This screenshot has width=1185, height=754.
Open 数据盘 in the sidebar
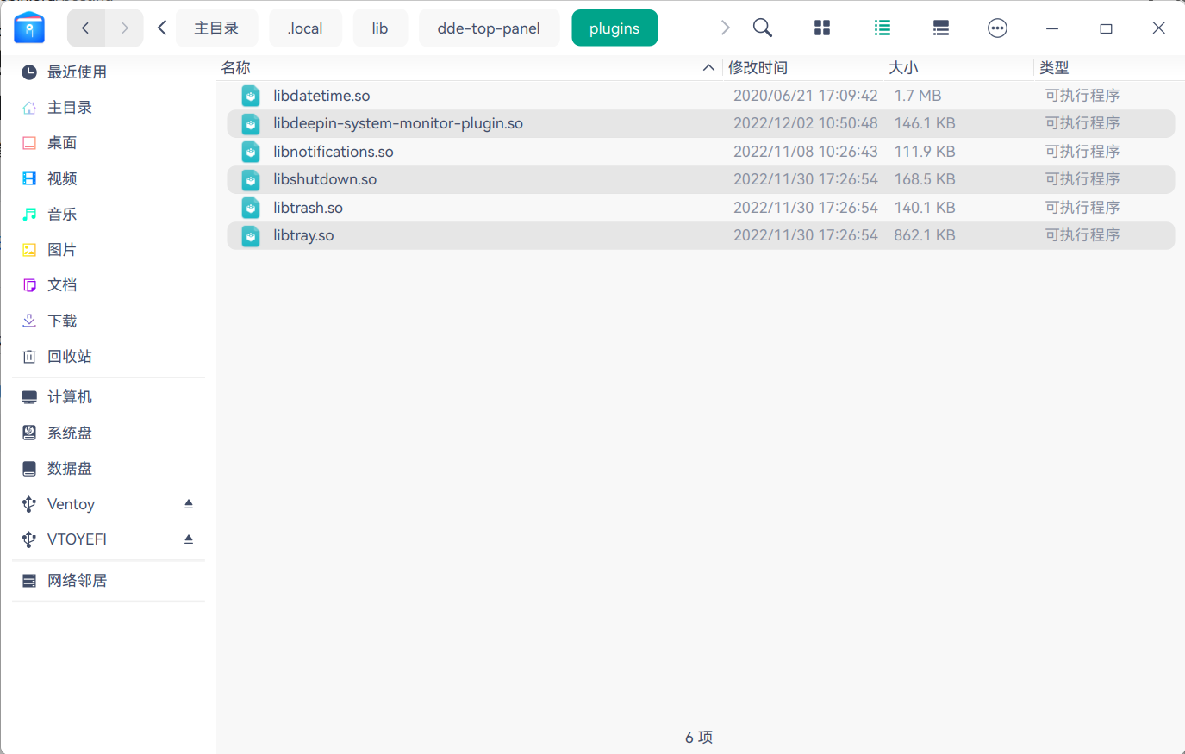(109, 468)
